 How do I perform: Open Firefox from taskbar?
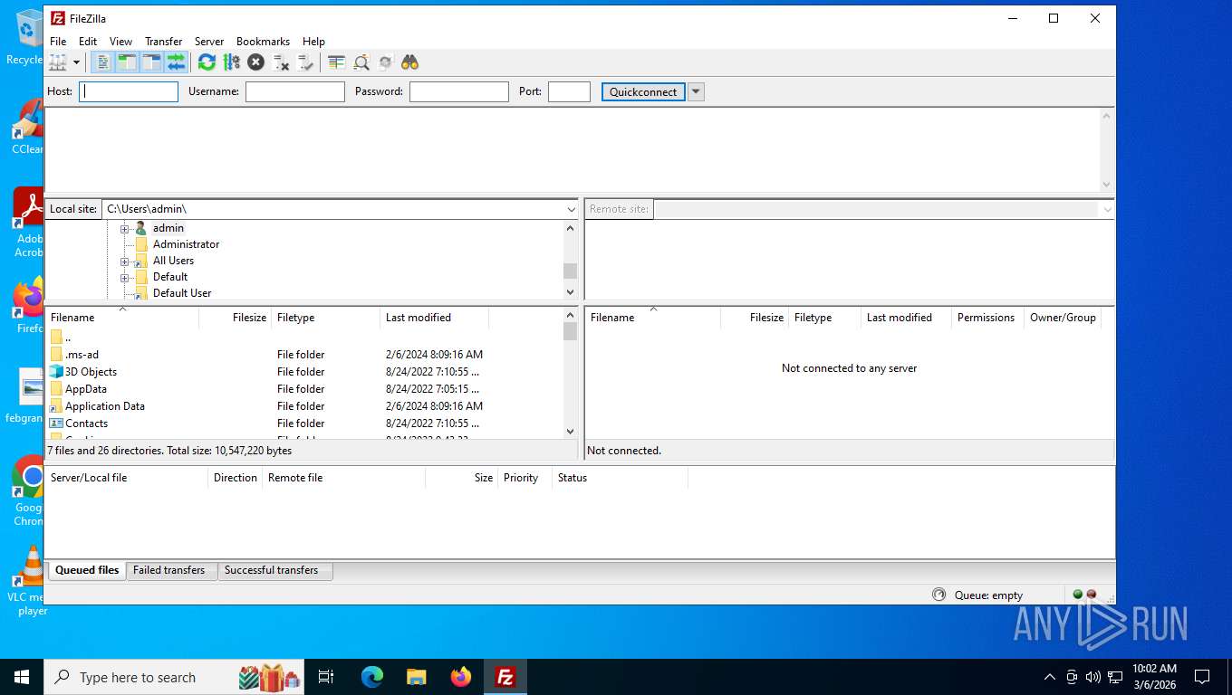pos(461,677)
